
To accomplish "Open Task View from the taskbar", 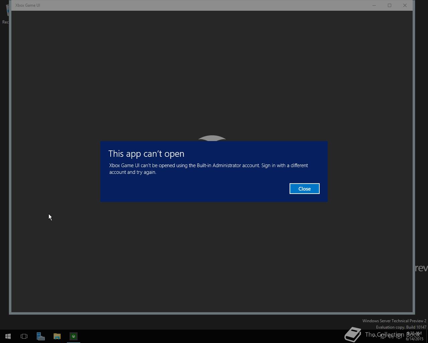I will pos(24,336).
